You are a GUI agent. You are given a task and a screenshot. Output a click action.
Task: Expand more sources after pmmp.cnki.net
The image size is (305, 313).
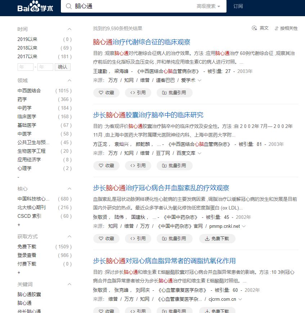(243, 226)
